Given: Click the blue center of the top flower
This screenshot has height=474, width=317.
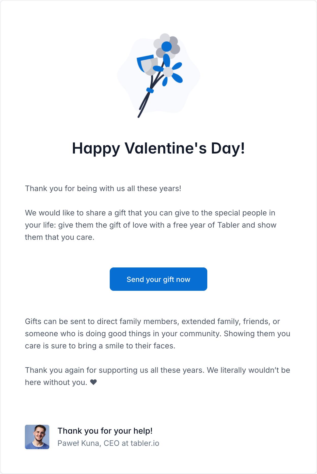Looking at the screenshot, I should (x=167, y=46).
